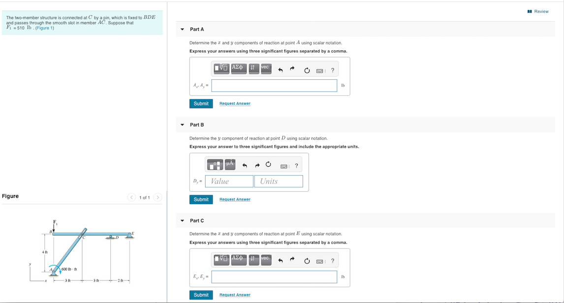Click Request Answer for Part B
Viewport: 564px width, 303px height.
[x=235, y=199]
